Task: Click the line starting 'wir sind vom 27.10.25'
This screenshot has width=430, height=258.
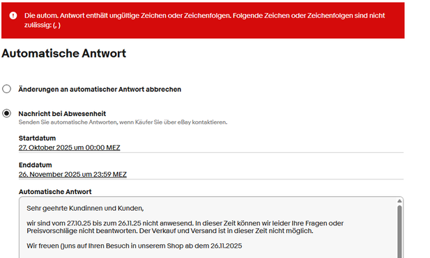Action: (x=185, y=223)
